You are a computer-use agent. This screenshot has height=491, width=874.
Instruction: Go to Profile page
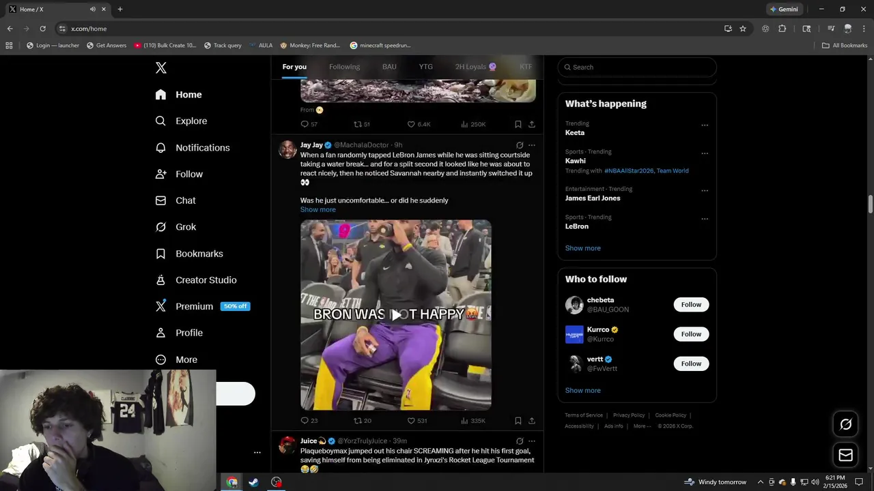[179, 333]
